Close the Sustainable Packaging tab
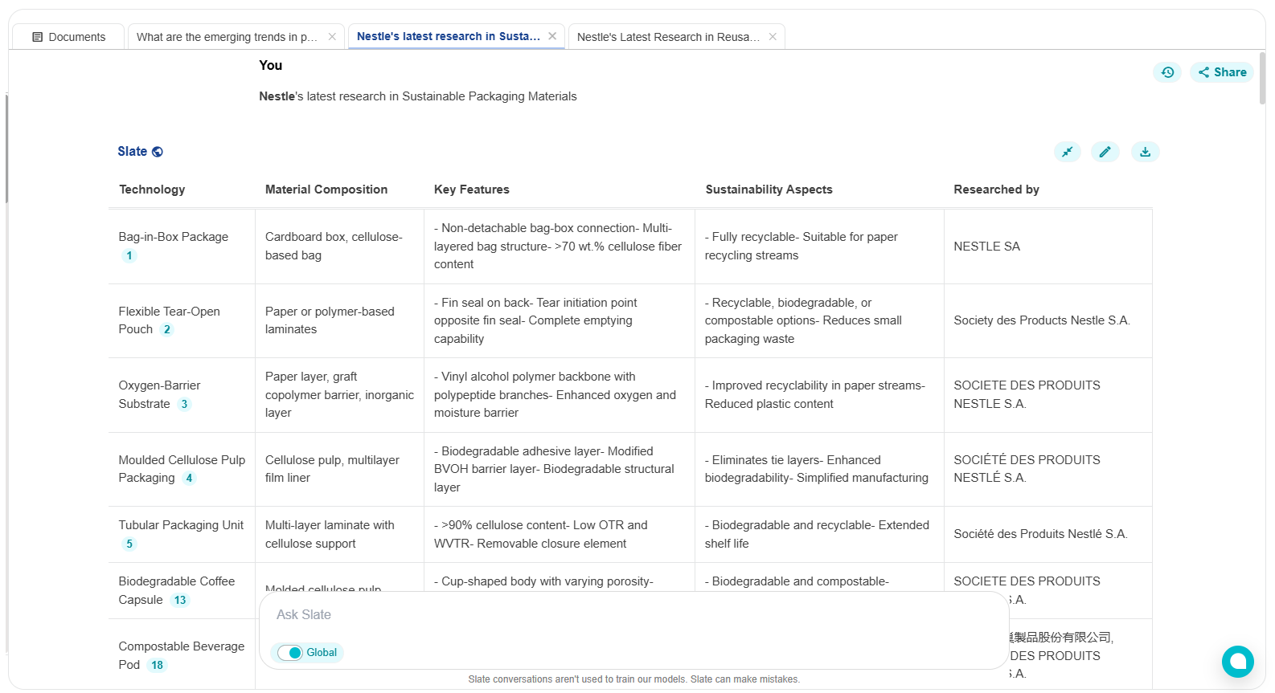Screen dimensions: 1275x693 [x=552, y=36]
